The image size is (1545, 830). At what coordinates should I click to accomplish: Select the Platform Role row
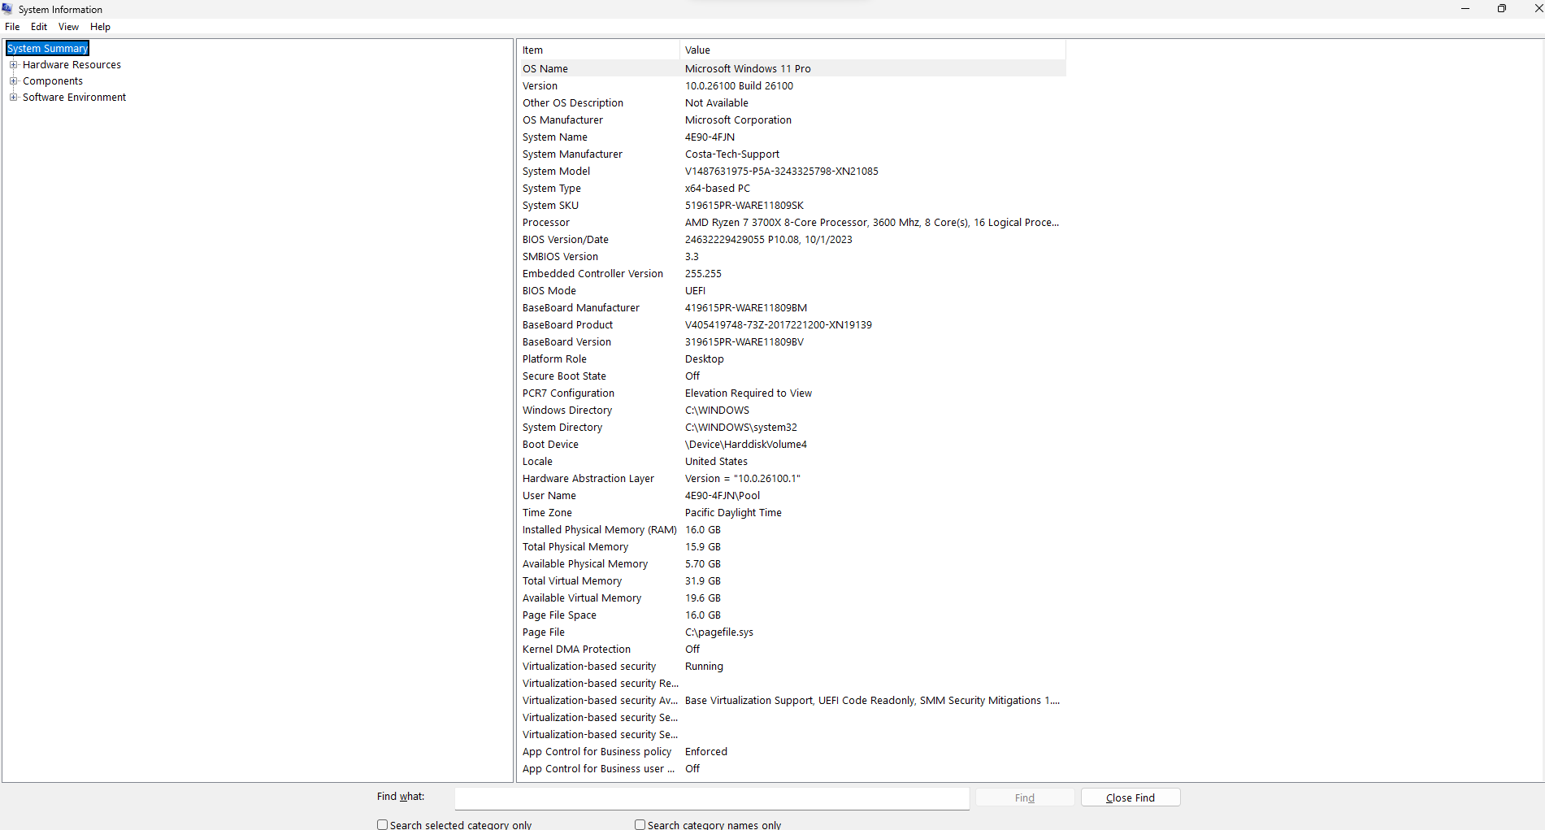pos(792,359)
